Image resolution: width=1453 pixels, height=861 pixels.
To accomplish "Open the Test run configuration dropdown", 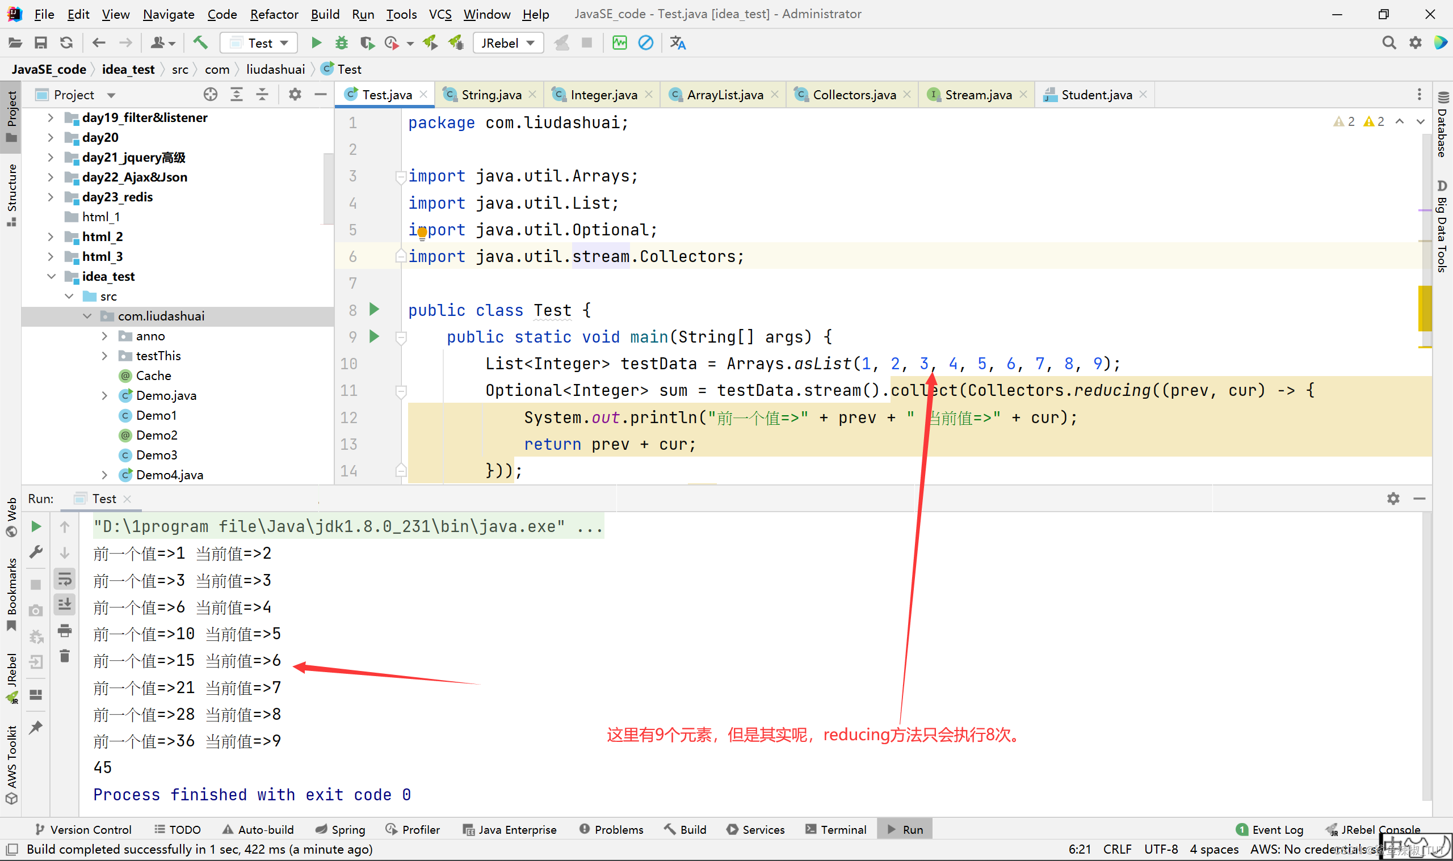I will click(259, 43).
